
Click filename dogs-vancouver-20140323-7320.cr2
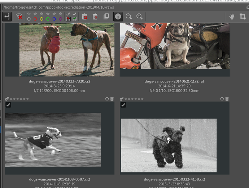coord(60,81)
